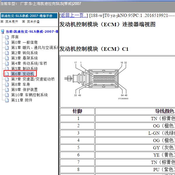
Task: Click pin number 5 cell
Action: (x=77, y=148)
